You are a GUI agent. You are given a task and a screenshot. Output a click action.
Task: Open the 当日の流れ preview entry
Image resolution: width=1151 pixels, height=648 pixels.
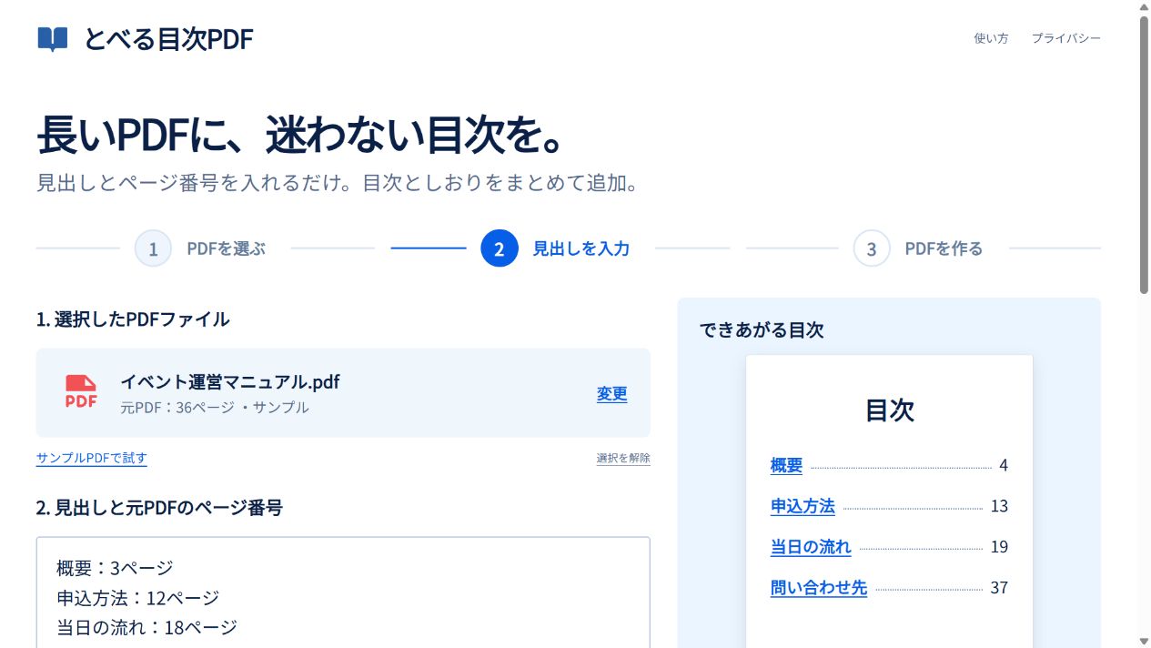(811, 547)
